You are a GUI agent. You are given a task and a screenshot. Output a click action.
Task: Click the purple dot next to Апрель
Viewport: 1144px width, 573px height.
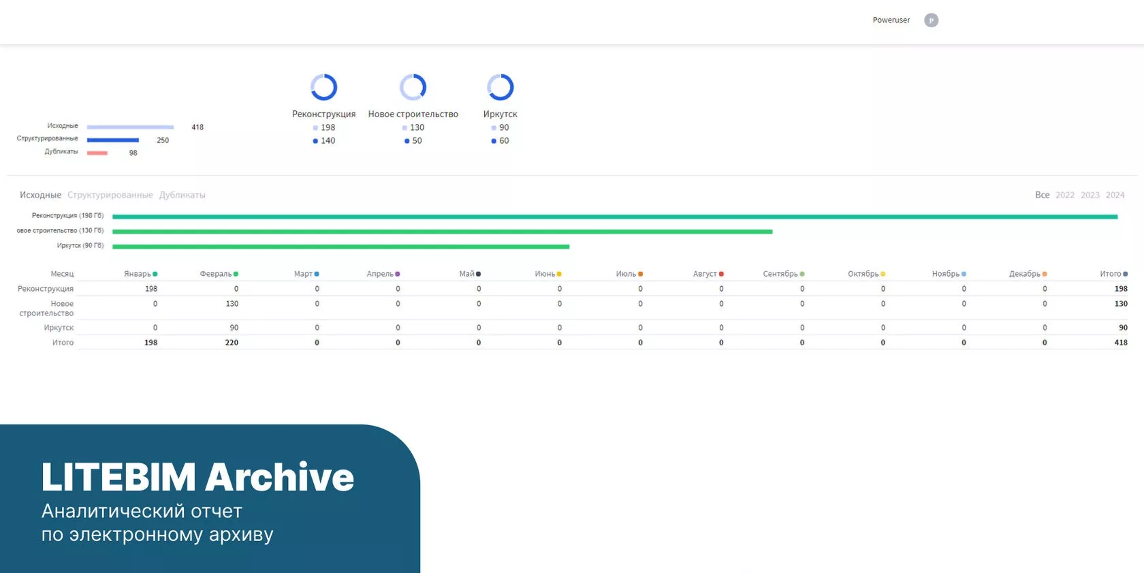point(398,274)
